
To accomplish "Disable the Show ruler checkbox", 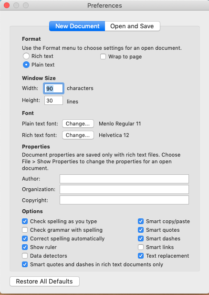I will tap(25, 247).
